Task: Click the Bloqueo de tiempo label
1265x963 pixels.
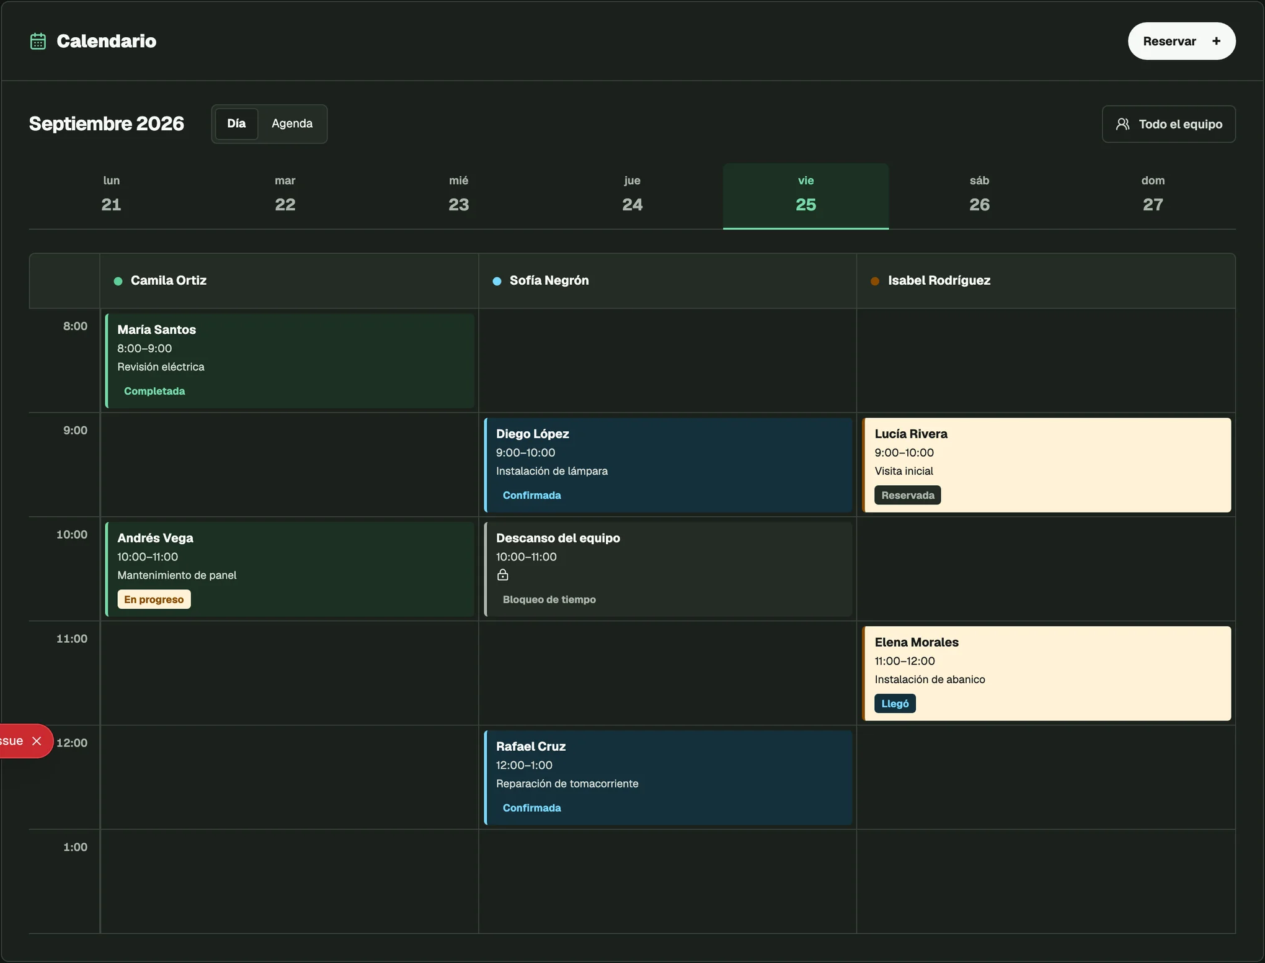Action: (x=549, y=599)
